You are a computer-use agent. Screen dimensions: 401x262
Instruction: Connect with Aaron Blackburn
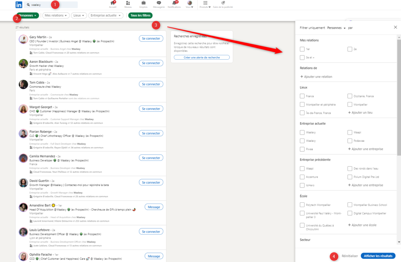[151, 63]
